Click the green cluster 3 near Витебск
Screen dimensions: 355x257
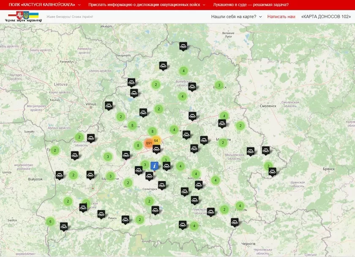(218, 85)
